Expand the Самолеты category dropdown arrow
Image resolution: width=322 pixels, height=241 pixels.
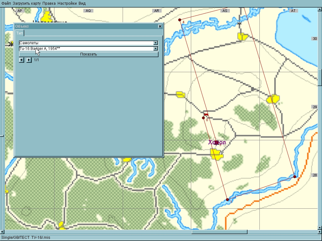click(156, 43)
